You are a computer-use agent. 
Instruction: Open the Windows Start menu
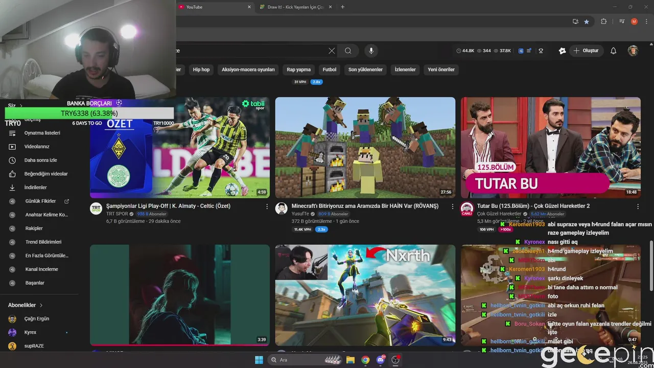pos(259,360)
